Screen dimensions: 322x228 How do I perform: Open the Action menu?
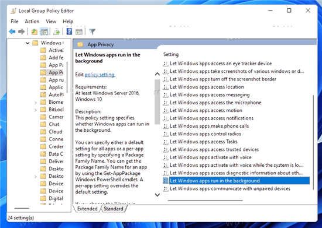tap(32, 21)
